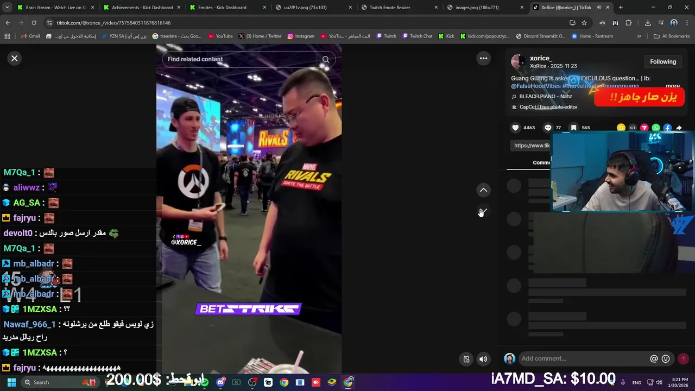695x391 pixels.
Task: Open CapCut Free photo editor link
Action: pyautogui.click(x=544, y=107)
